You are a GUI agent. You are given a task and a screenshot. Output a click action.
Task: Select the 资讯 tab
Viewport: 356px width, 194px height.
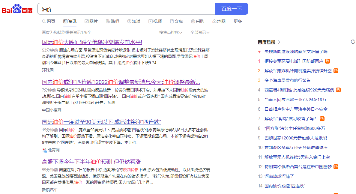point(70,21)
